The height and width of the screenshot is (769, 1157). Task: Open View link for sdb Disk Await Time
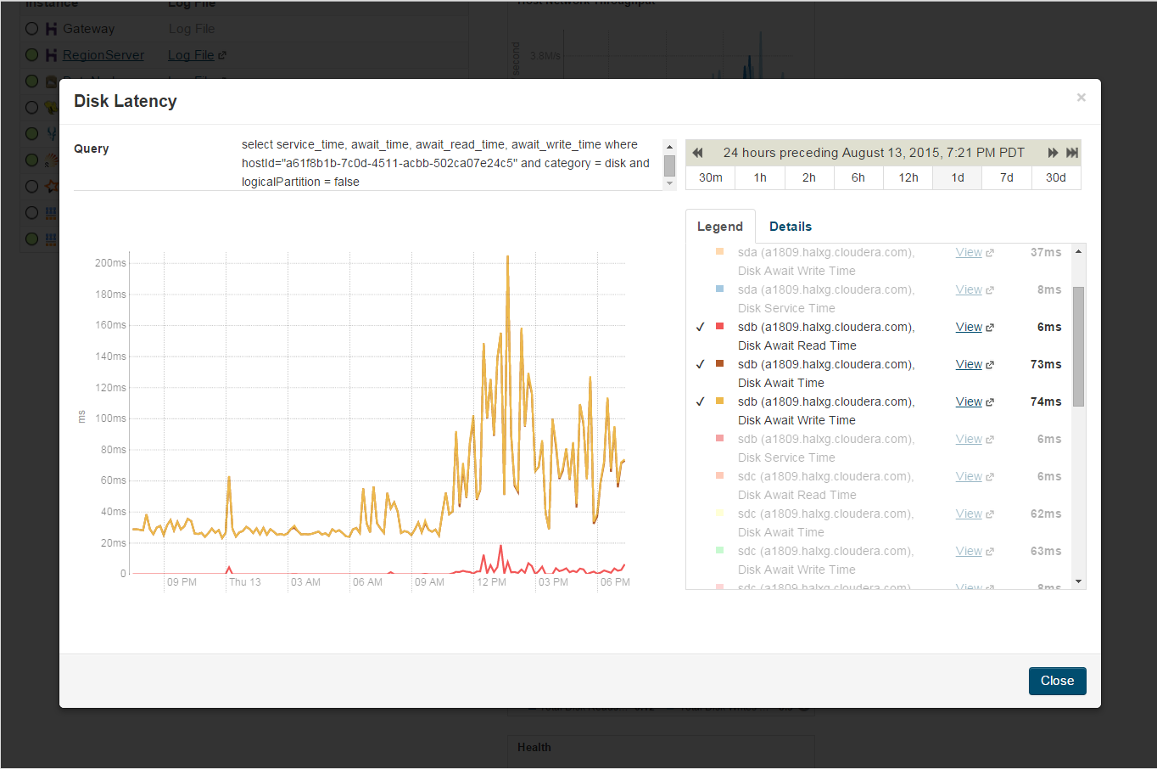[x=969, y=364]
